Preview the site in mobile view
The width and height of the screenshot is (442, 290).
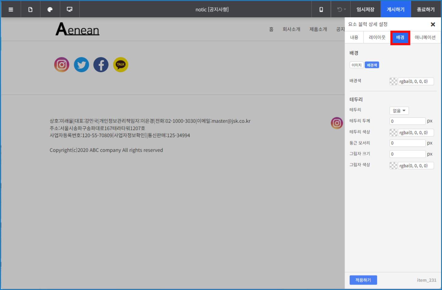click(321, 9)
